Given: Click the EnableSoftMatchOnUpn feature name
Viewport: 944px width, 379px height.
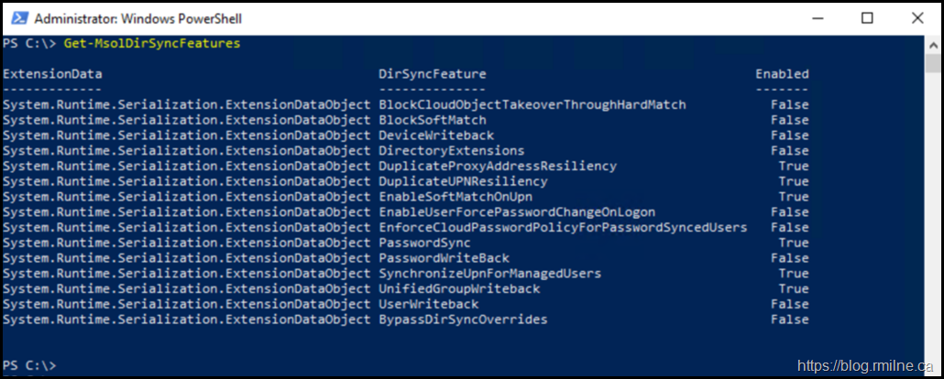Looking at the screenshot, I should click(456, 197).
